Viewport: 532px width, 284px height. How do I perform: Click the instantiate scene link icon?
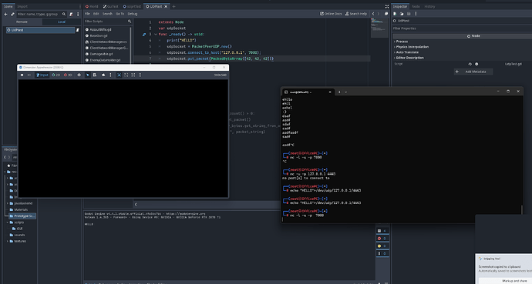(x=12, y=14)
